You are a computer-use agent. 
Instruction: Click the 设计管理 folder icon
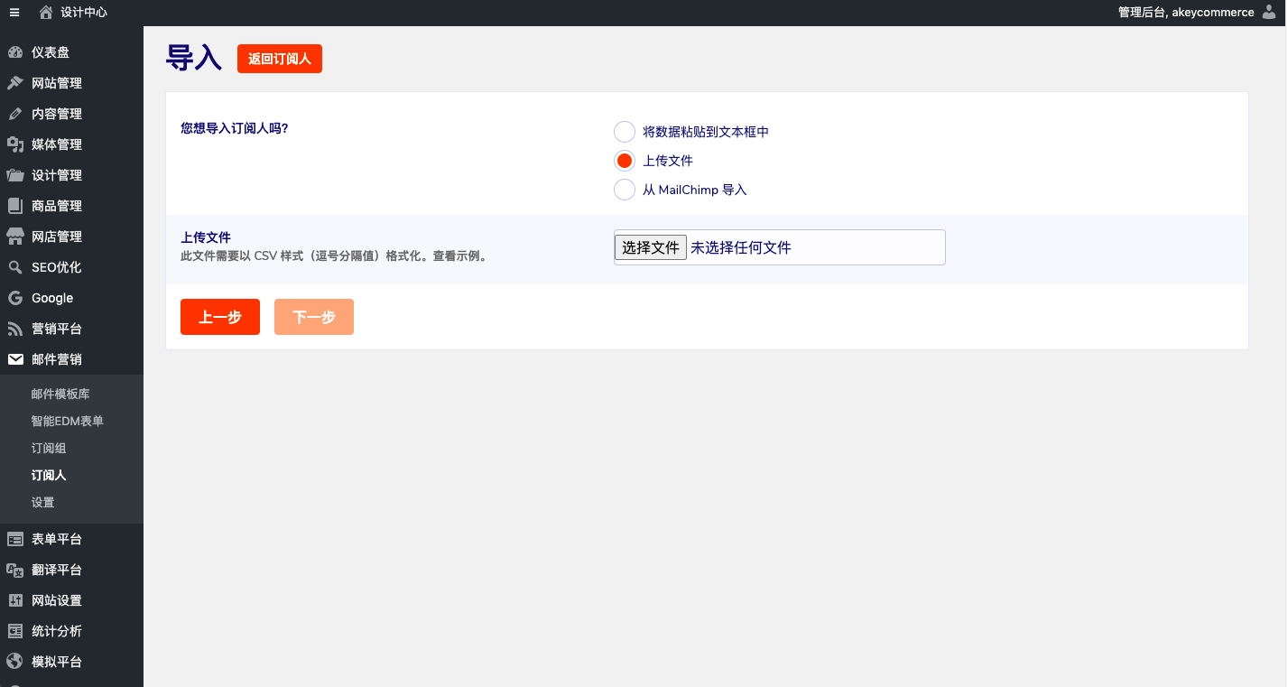point(15,175)
